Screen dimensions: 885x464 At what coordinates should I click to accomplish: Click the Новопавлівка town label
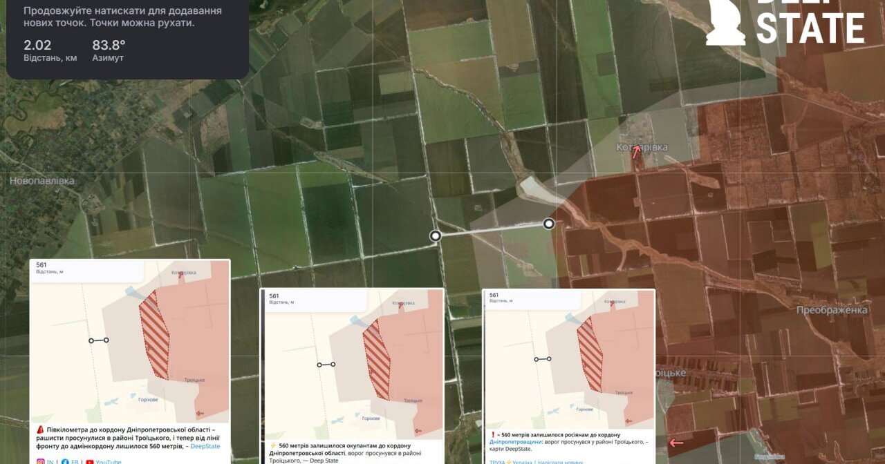point(41,181)
